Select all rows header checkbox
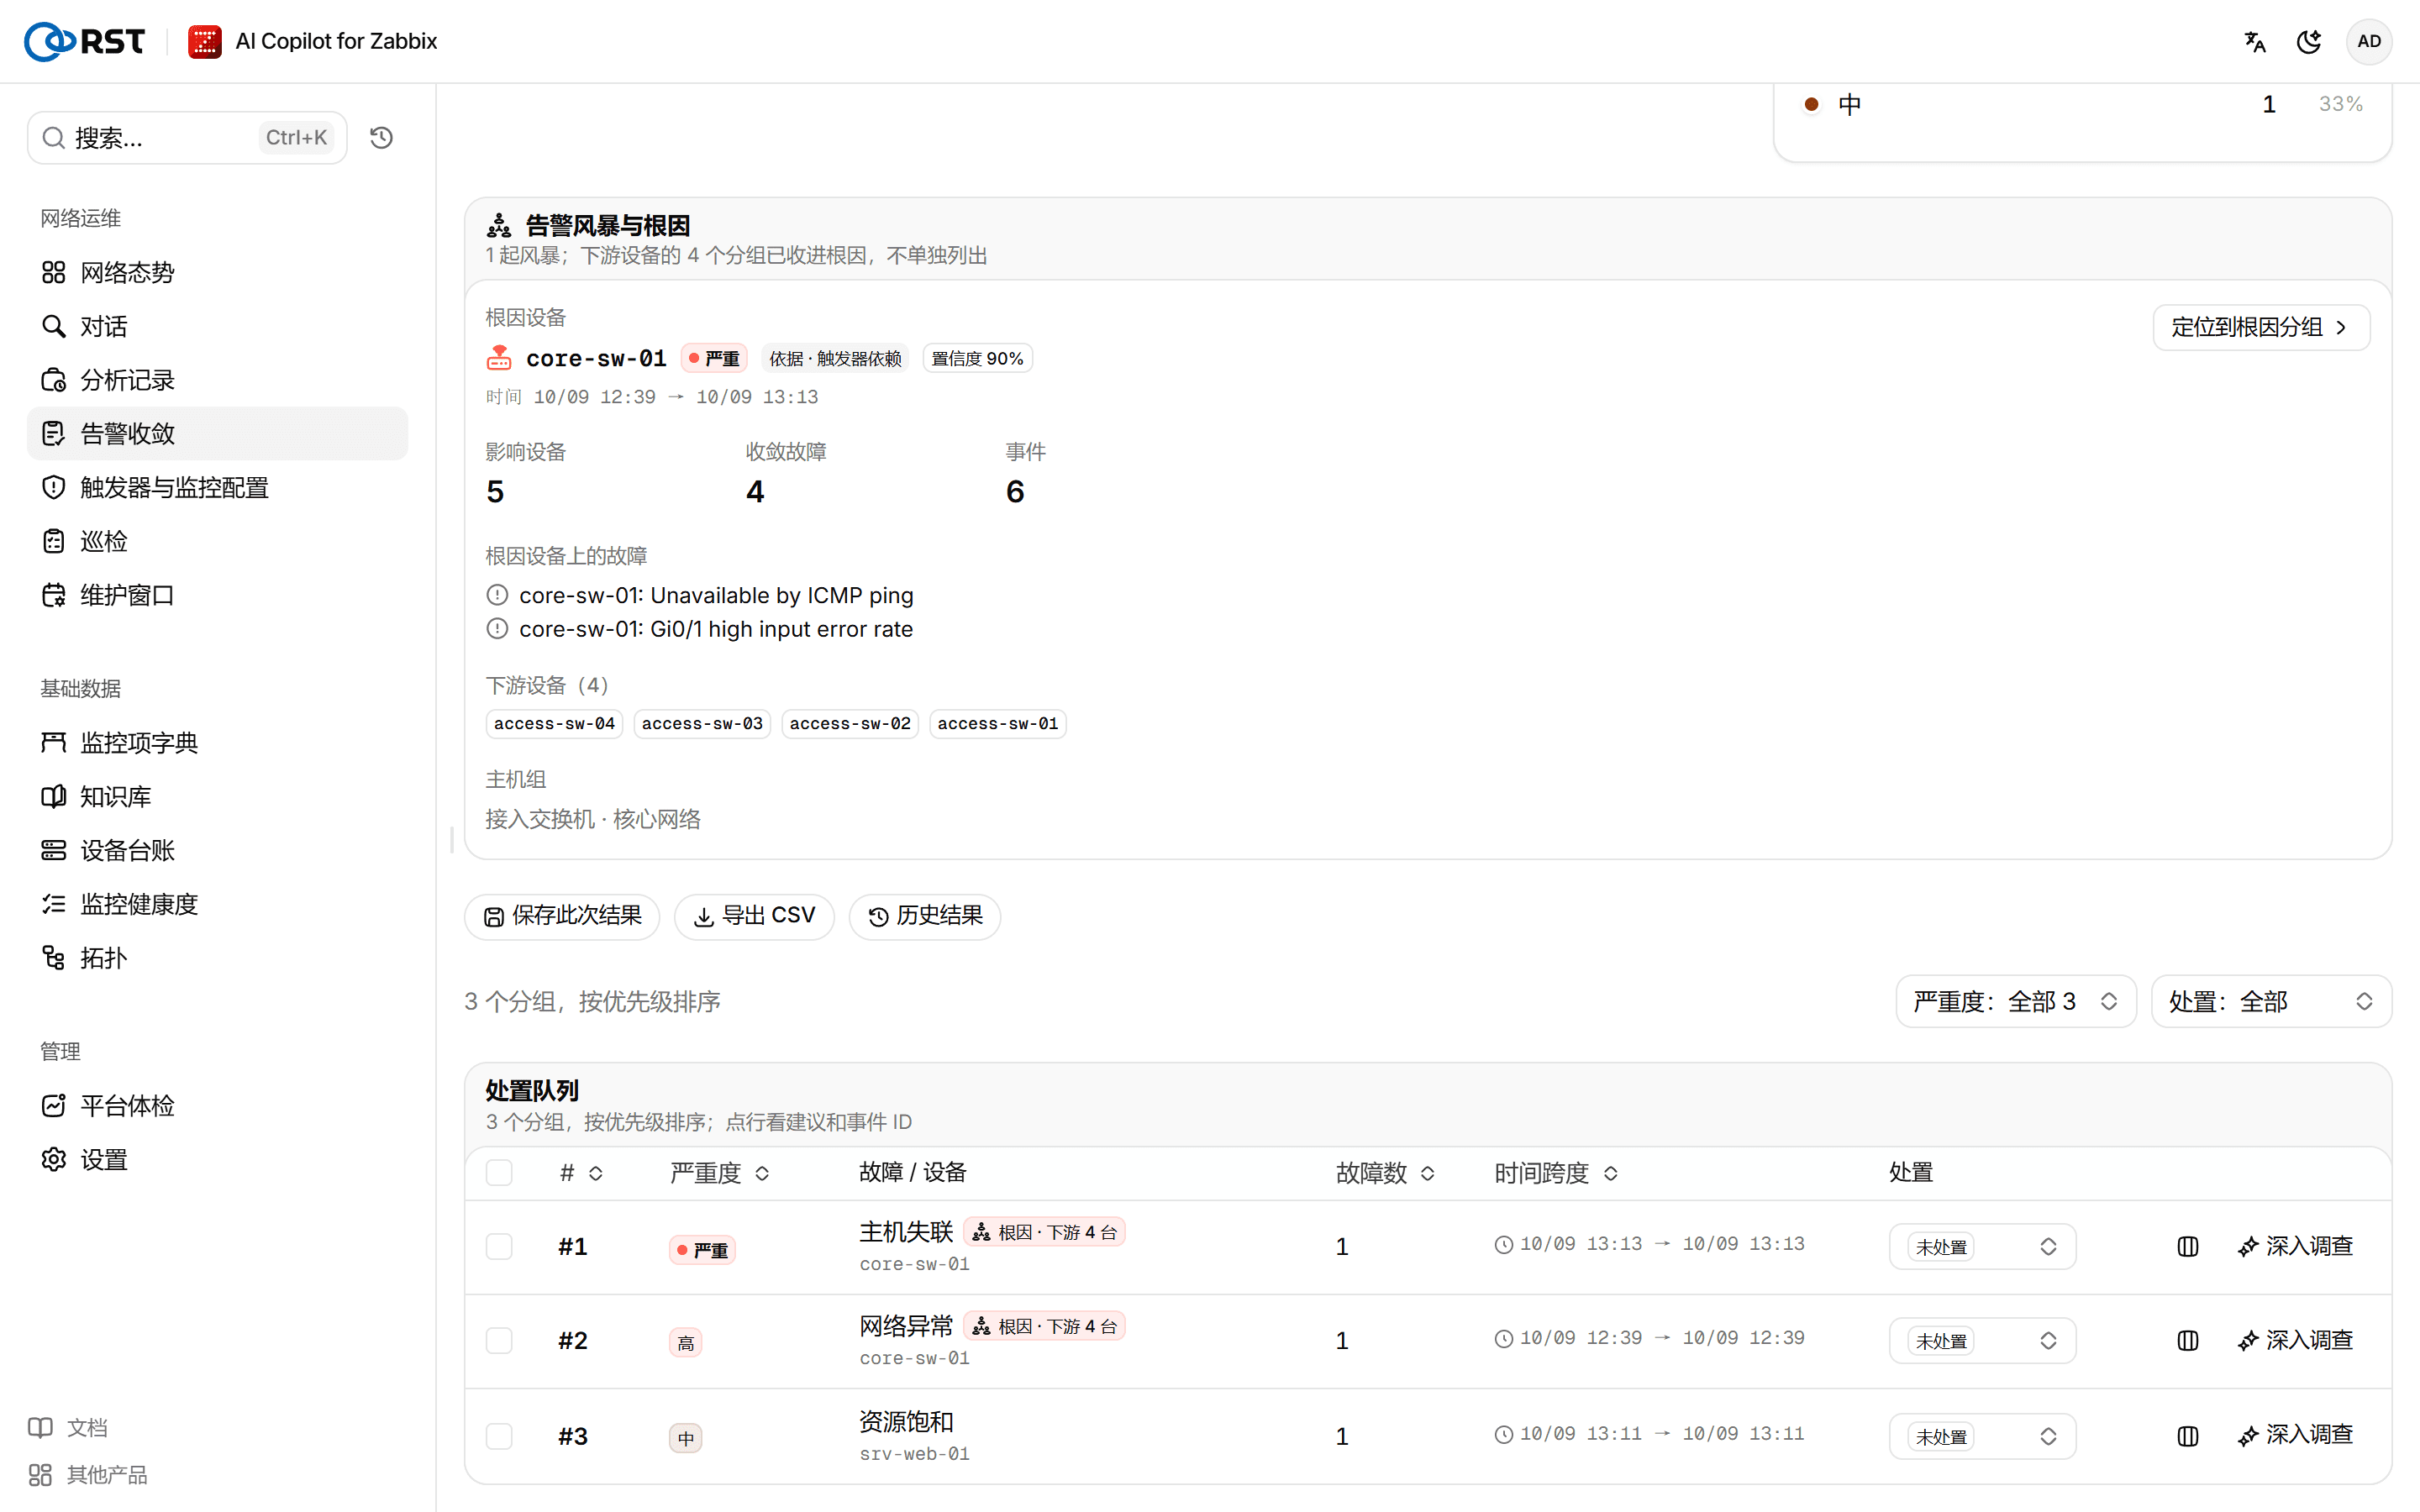This screenshot has height=1512, width=2420. [499, 1172]
